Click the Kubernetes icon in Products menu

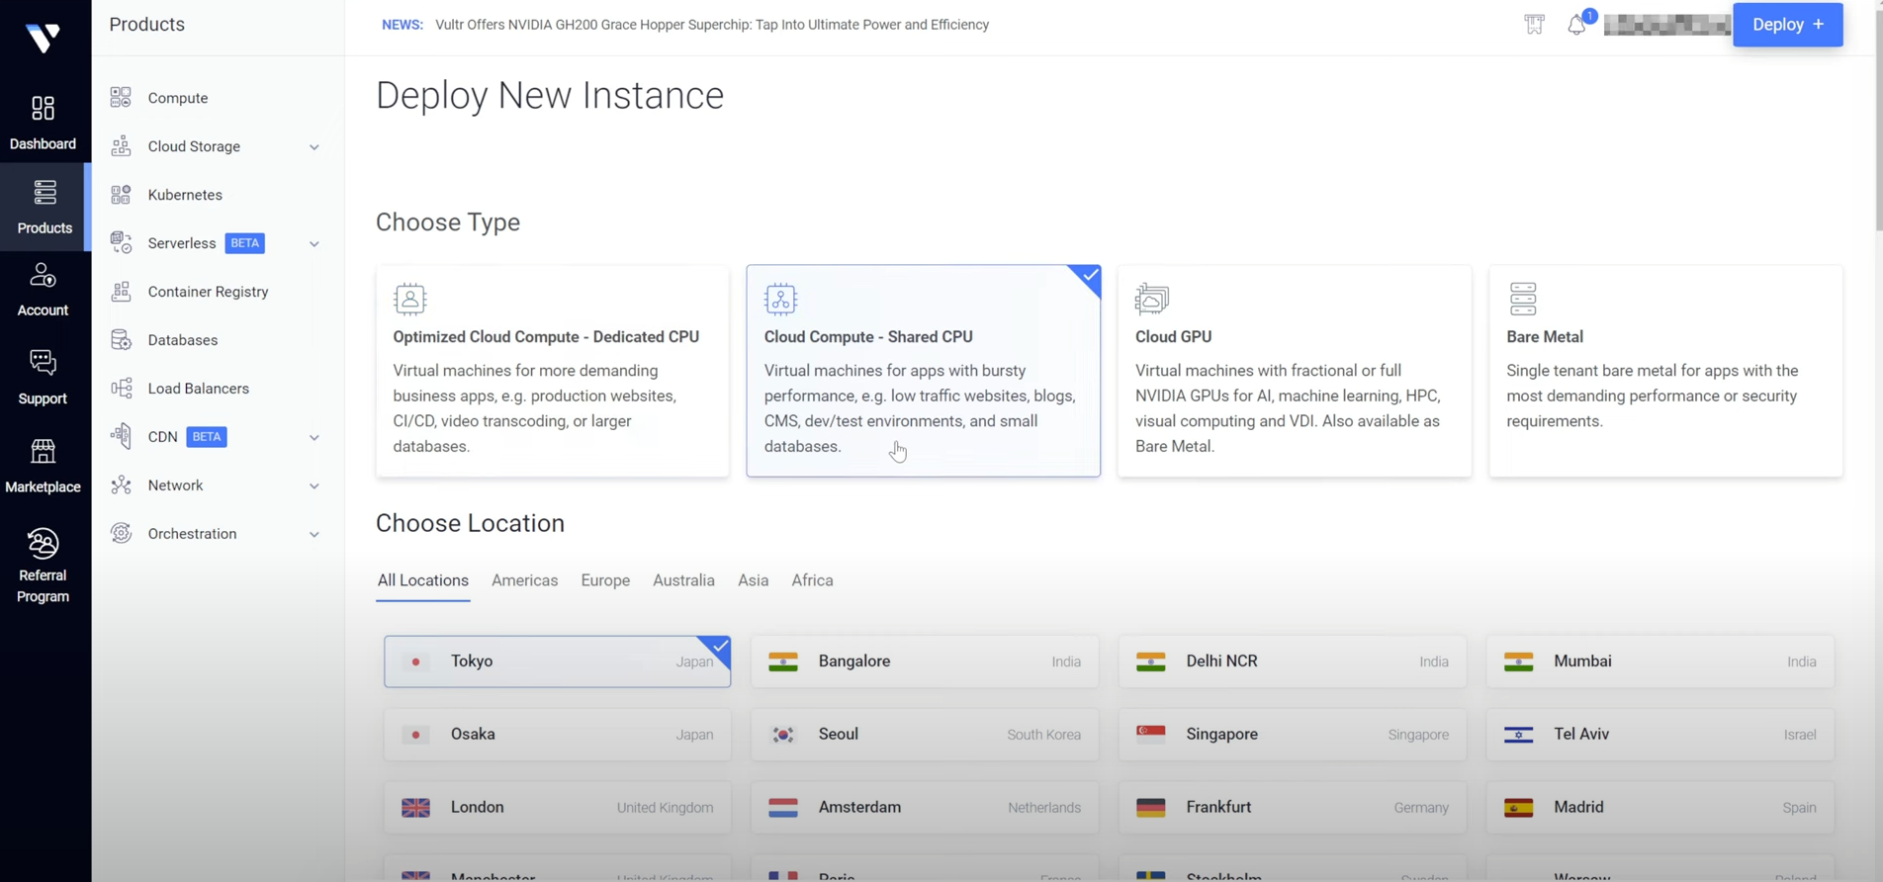click(x=121, y=195)
